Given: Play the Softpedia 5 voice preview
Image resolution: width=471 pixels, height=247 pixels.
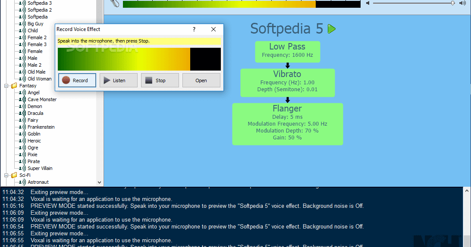Looking at the screenshot, I should pos(332,29).
